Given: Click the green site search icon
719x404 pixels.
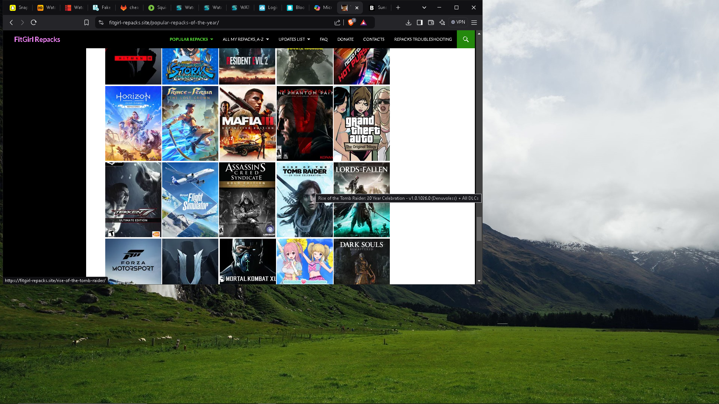Looking at the screenshot, I should [466, 39].
